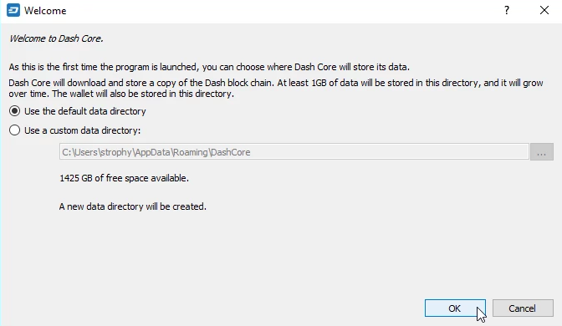This screenshot has height=326, width=562.
Task: Click the 'Welcome' window title text
Action: 45,11
